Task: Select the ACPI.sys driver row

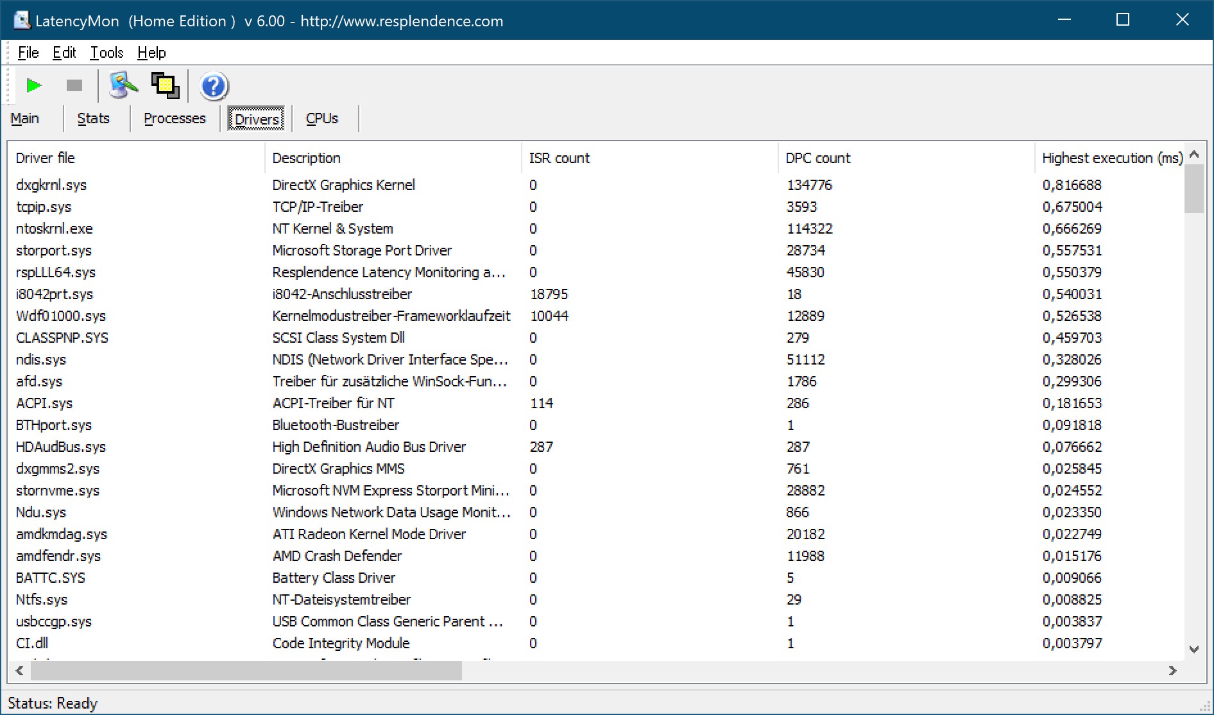Action: [x=596, y=403]
